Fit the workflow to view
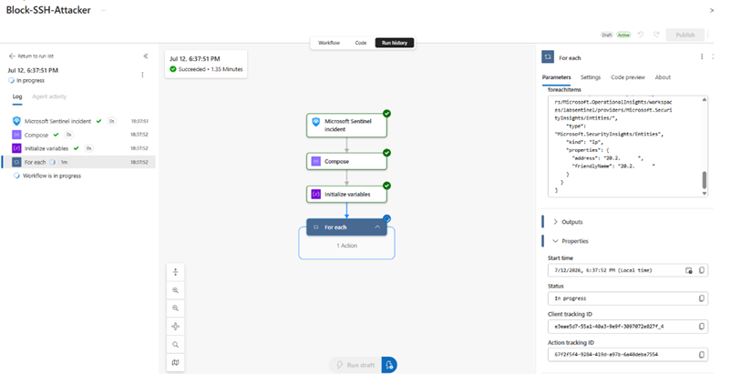Viewport: 751px width, 374px height. coord(175,326)
